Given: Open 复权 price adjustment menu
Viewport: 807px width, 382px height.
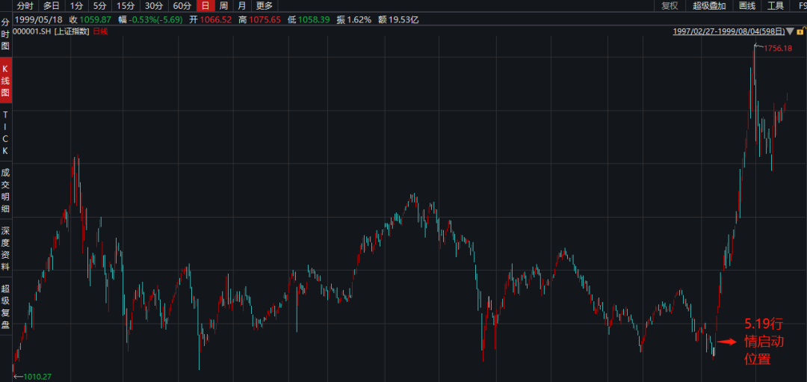Looking at the screenshot, I should pyautogui.click(x=670, y=6).
